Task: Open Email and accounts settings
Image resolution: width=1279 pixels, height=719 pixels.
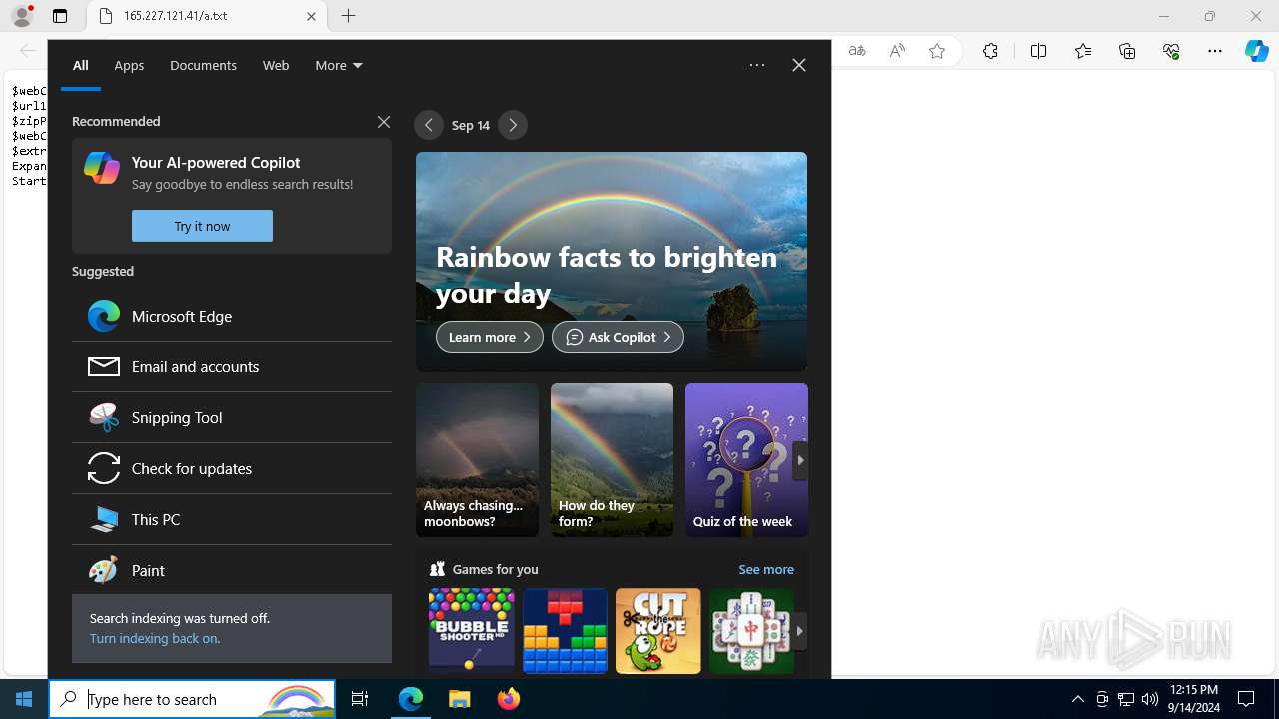Action: [232, 366]
